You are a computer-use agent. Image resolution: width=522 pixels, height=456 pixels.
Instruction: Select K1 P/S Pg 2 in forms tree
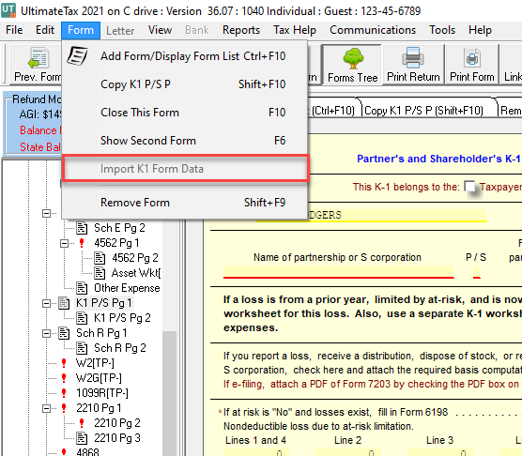tap(122, 318)
